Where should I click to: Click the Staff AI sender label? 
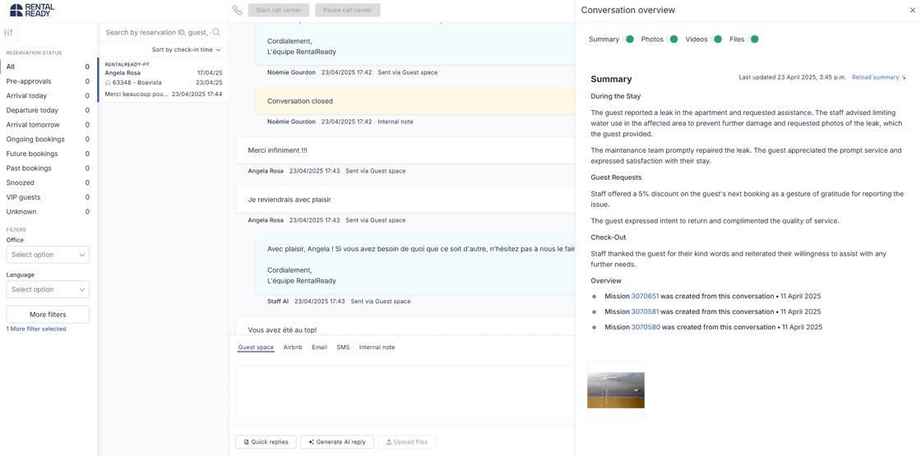[278, 301]
